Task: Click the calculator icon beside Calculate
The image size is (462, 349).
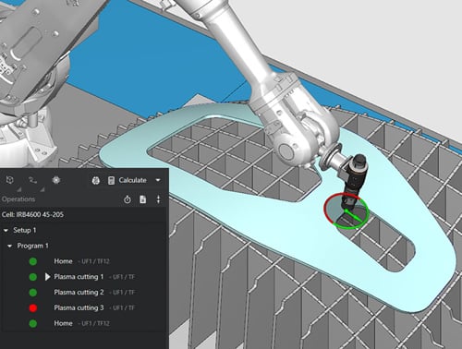Action: coord(111,180)
